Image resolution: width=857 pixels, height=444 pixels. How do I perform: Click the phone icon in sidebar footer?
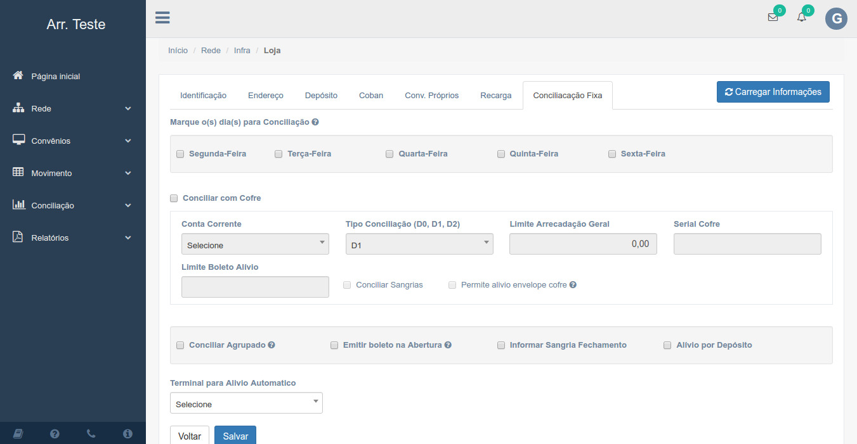point(91,434)
